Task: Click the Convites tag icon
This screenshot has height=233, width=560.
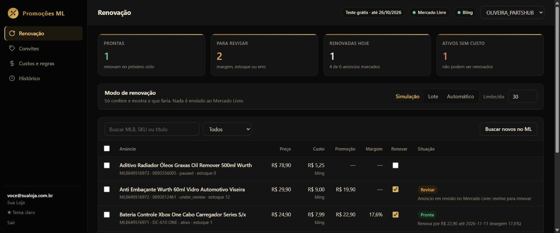Action: pyautogui.click(x=12, y=48)
